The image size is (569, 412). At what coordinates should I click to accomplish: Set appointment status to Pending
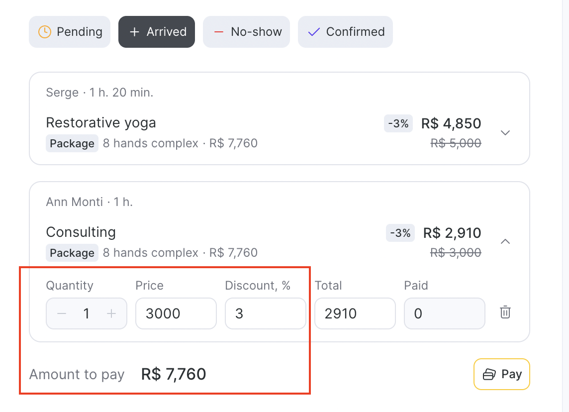click(x=70, y=32)
